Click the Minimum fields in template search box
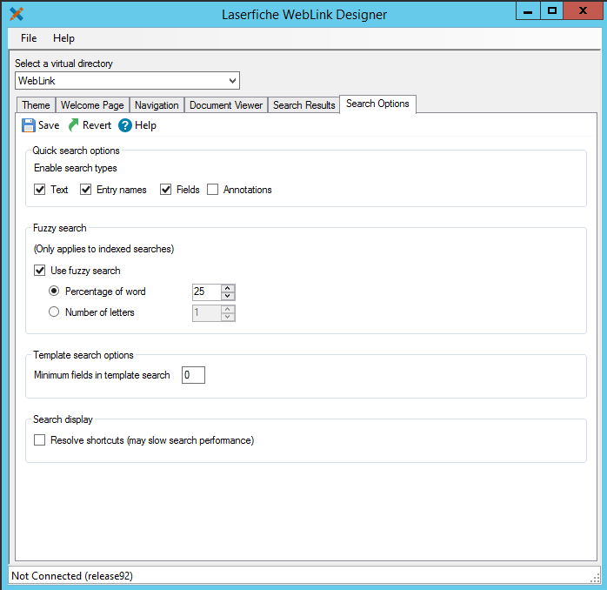 click(193, 375)
